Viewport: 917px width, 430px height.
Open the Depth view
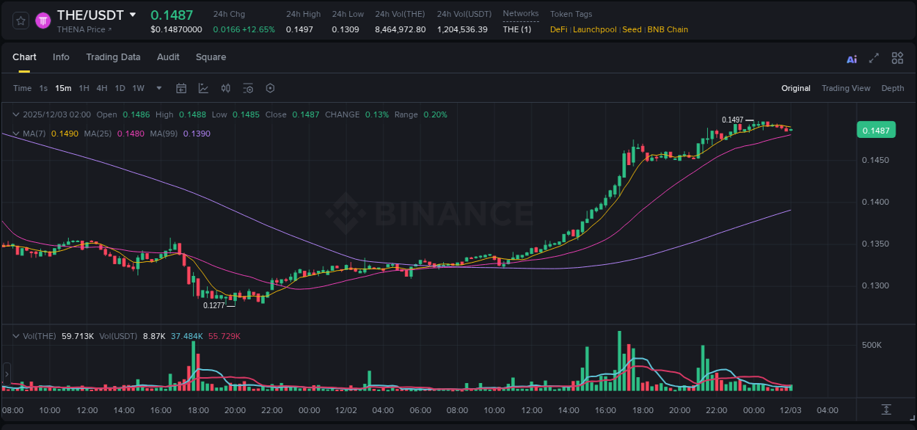893,88
